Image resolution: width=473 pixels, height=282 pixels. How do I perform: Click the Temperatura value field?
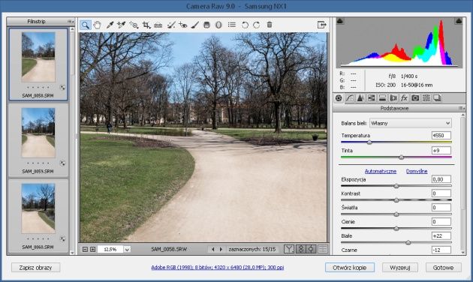pyautogui.click(x=441, y=135)
